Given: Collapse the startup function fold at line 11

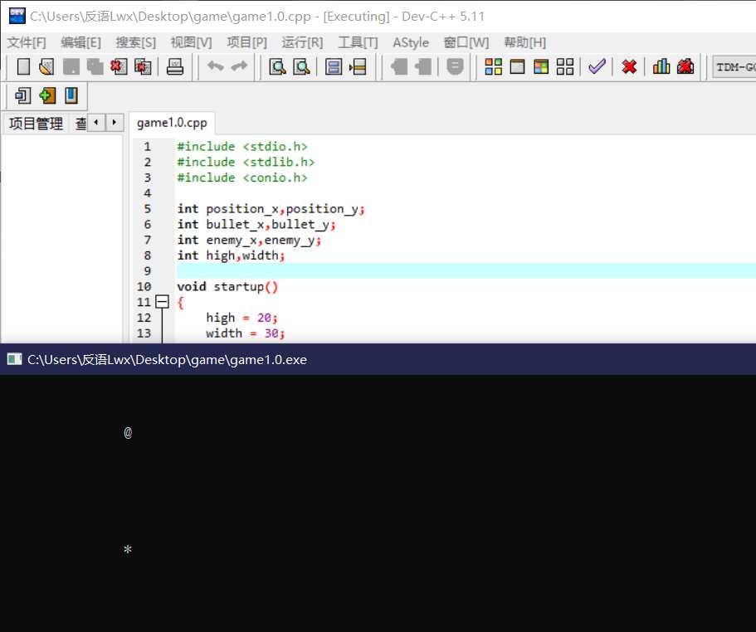Looking at the screenshot, I should [x=162, y=302].
